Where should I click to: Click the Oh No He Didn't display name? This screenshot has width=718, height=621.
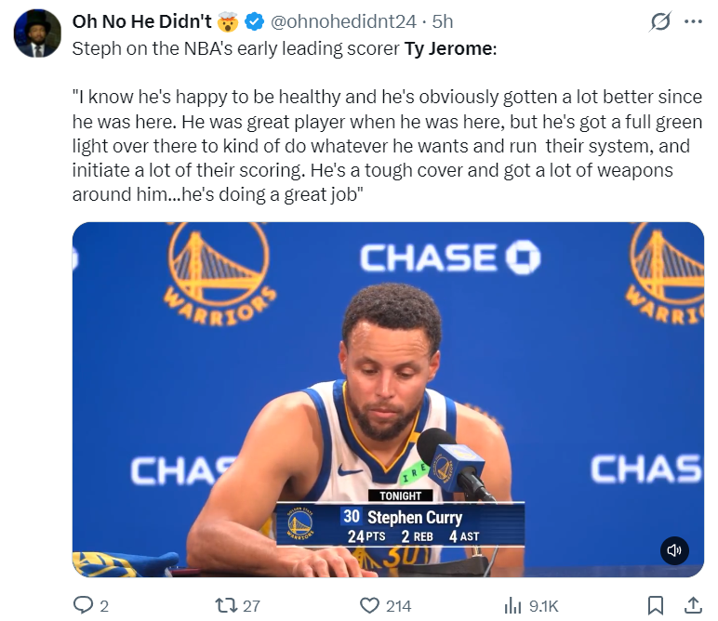[x=142, y=21]
